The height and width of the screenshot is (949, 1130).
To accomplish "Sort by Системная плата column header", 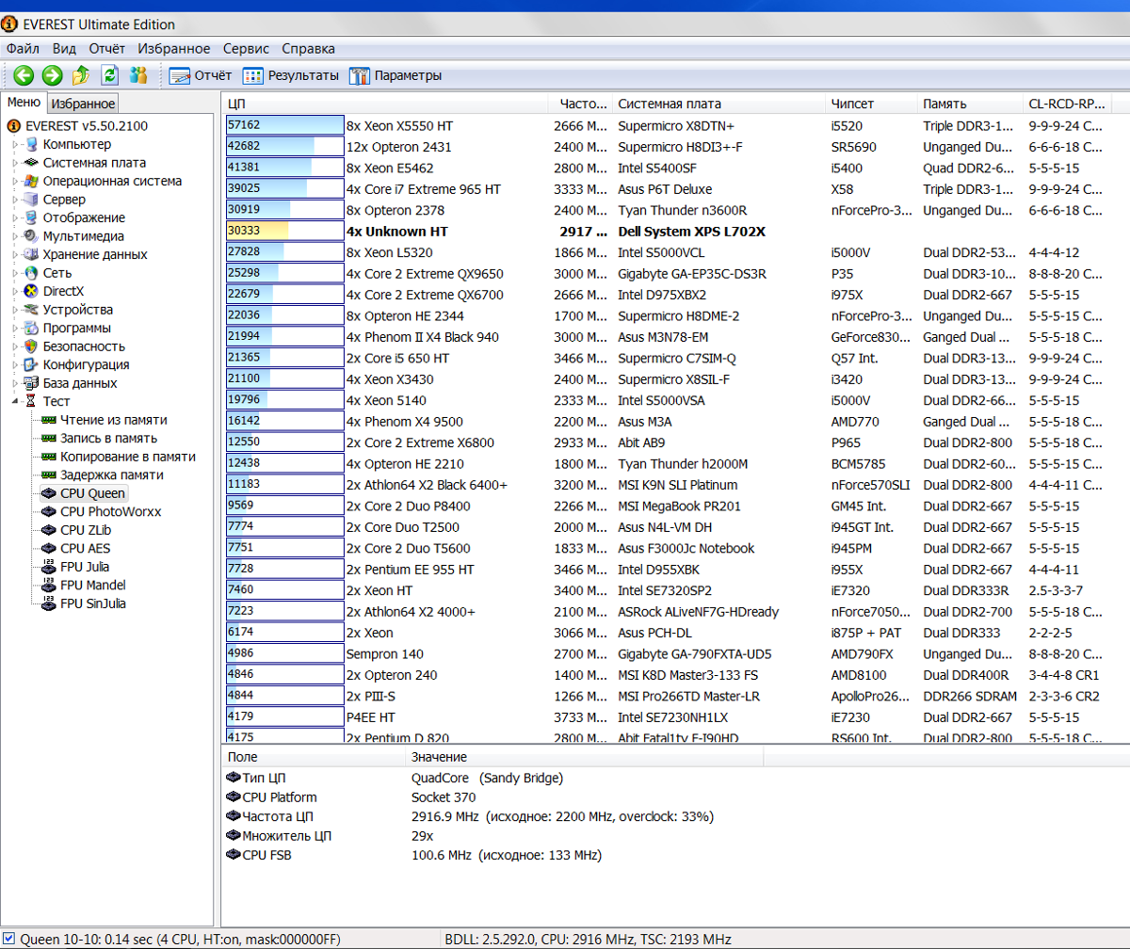I will 719,104.
